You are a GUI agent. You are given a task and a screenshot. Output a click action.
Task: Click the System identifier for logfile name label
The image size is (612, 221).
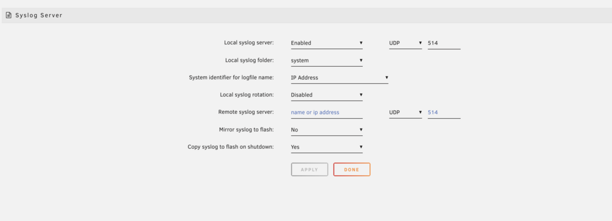(x=231, y=77)
